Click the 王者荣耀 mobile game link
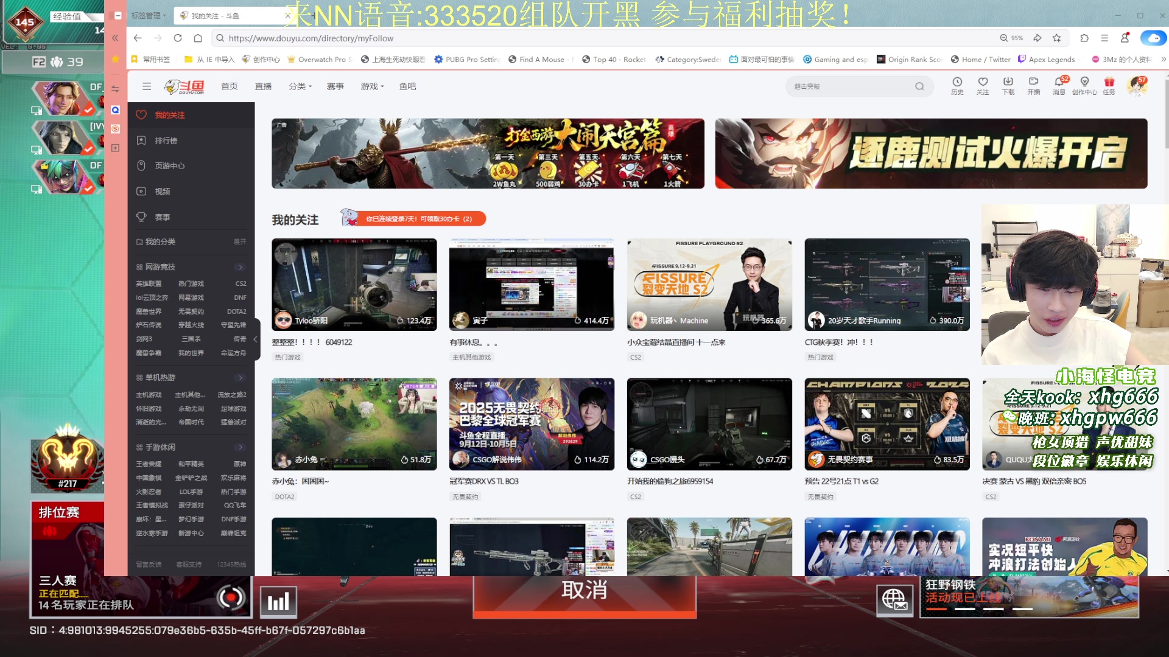 point(149,464)
